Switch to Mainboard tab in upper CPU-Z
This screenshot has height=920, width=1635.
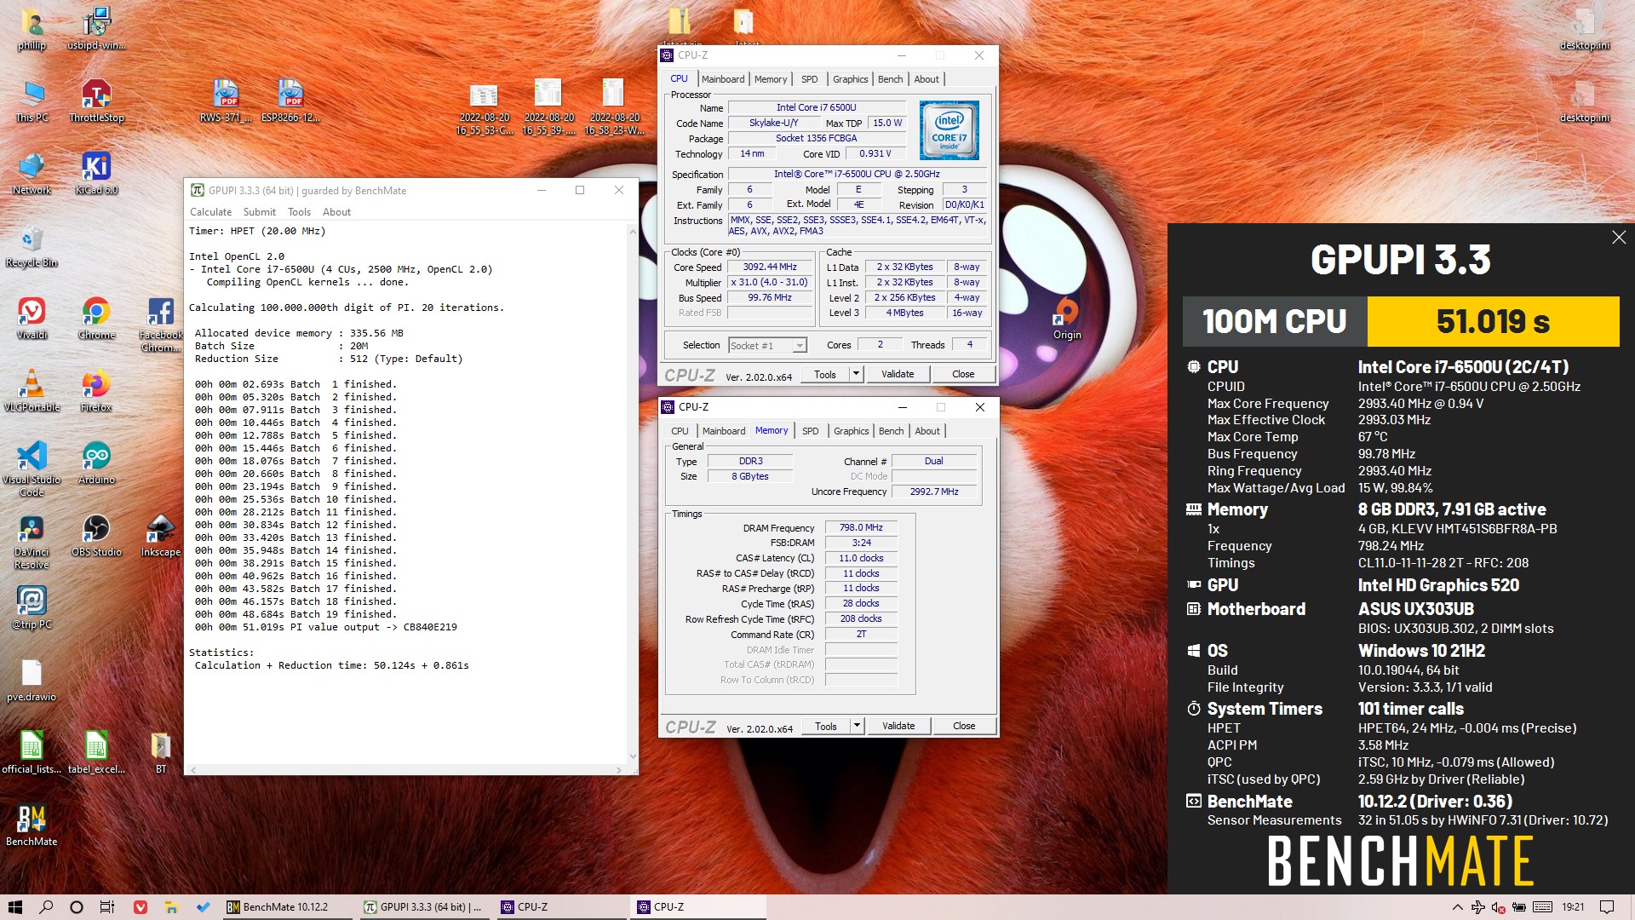coord(723,79)
